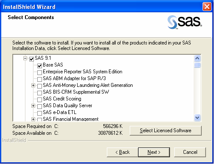Click the '566296 K' space required value
This screenshot has width=214, height=164.
coord(113,126)
